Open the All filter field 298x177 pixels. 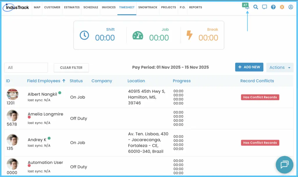pyautogui.click(x=26, y=67)
